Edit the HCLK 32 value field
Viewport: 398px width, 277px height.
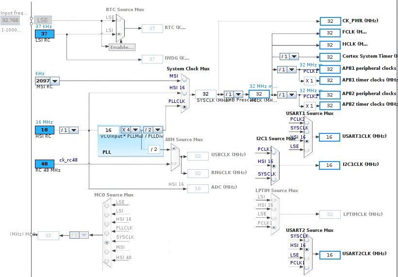click(259, 94)
